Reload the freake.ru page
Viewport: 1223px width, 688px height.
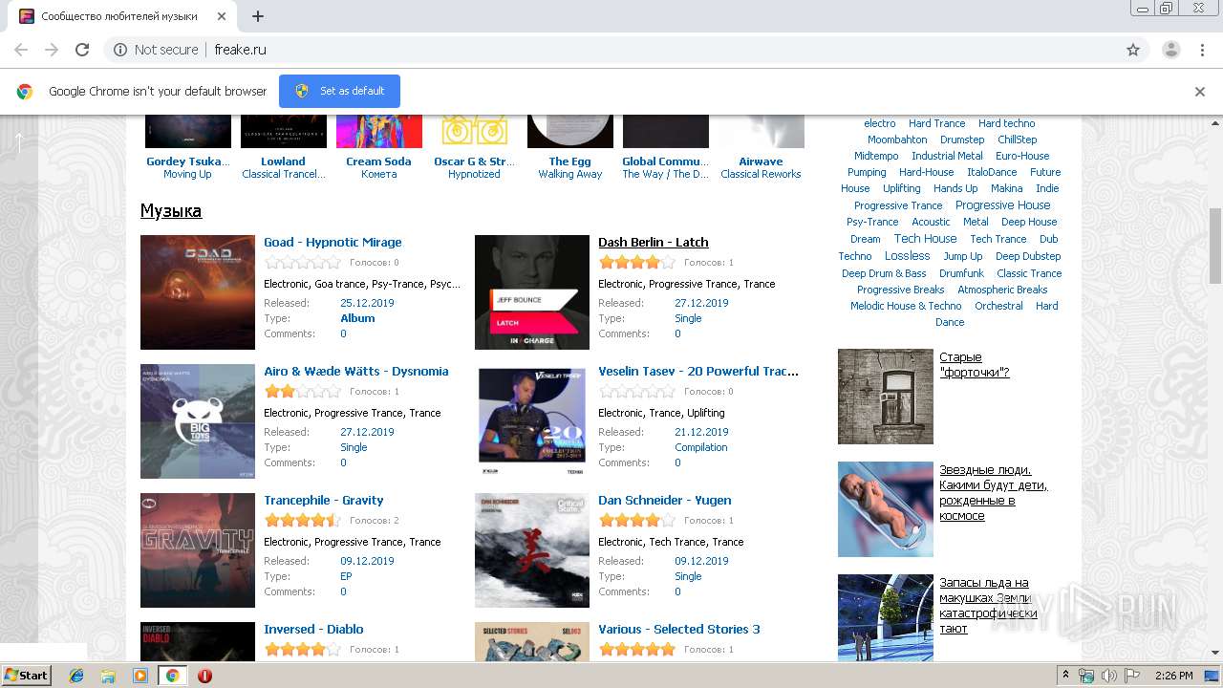[x=82, y=50]
